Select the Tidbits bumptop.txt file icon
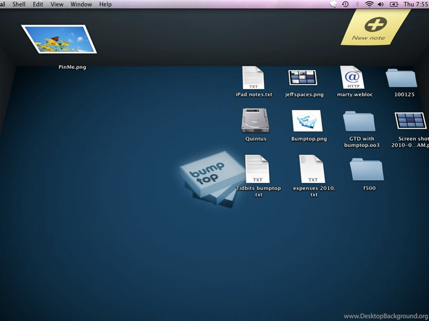 point(257,169)
